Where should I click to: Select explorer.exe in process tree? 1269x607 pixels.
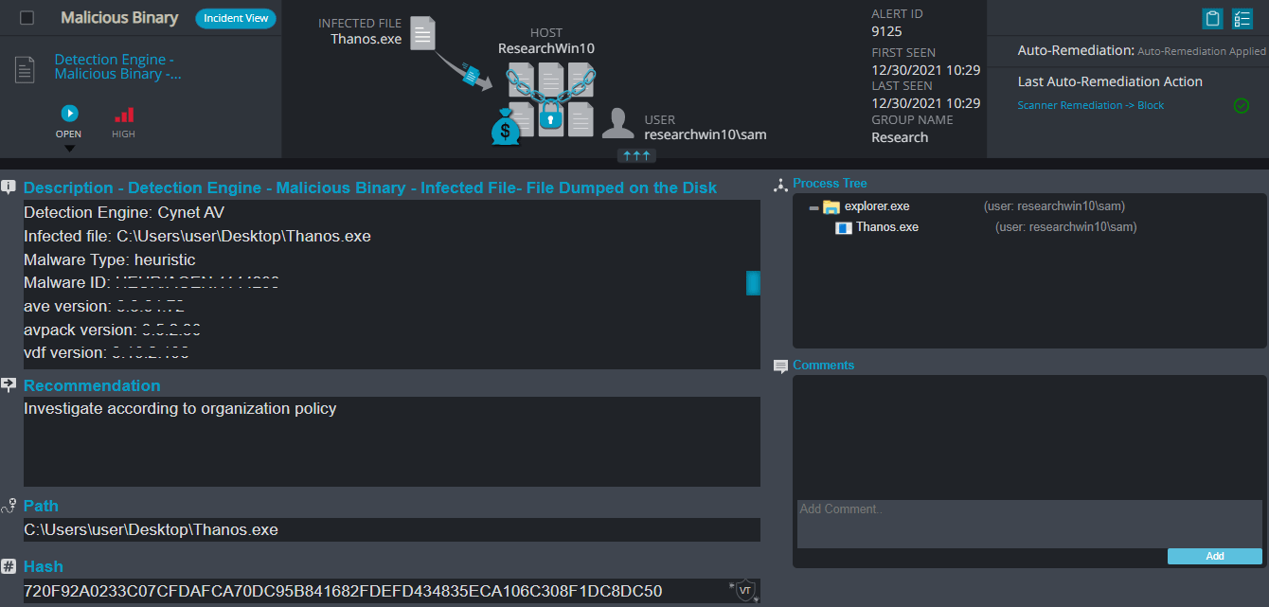(877, 206)
